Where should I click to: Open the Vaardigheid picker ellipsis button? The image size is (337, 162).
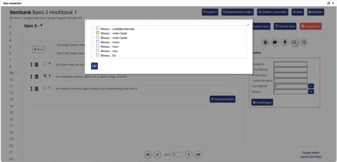311,86
